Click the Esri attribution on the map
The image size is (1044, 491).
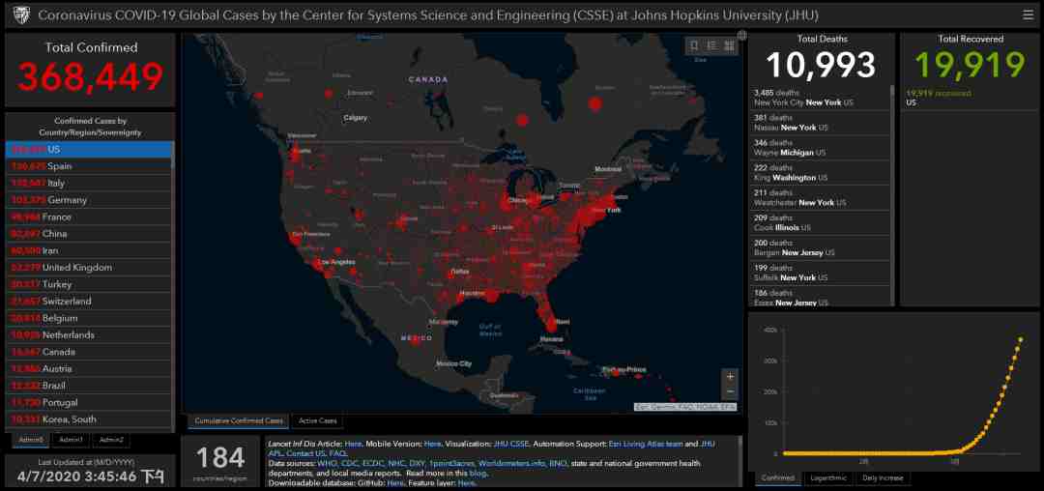point(685,407)
